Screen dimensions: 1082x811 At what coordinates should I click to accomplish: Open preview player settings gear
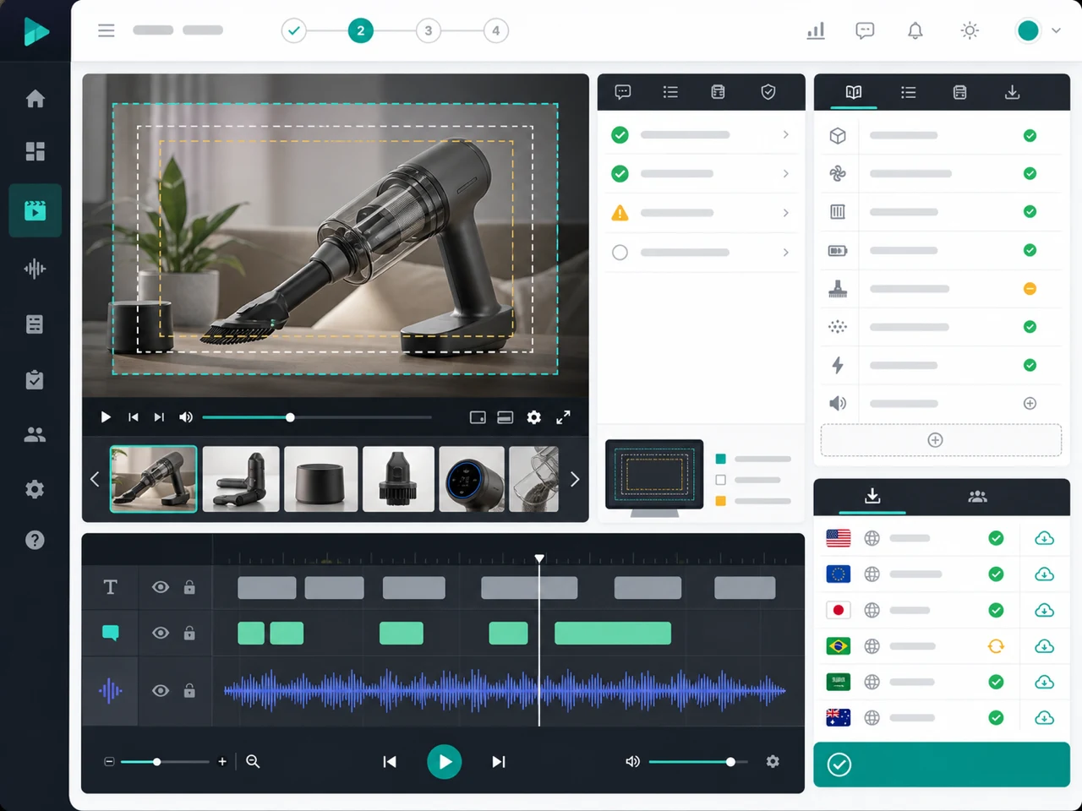click(534, 417)
